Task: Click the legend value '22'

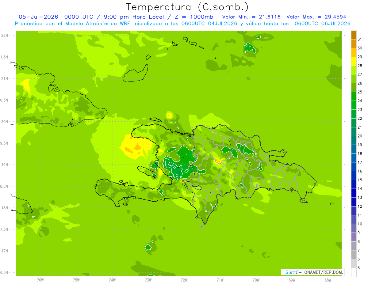Action: tap(360, 119)
